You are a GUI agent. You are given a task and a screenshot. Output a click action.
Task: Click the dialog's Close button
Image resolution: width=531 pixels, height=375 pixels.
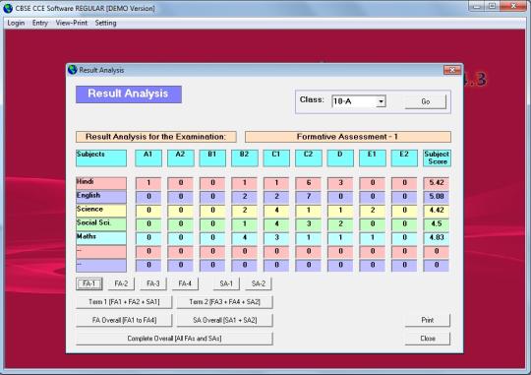(x=428, y=339)
